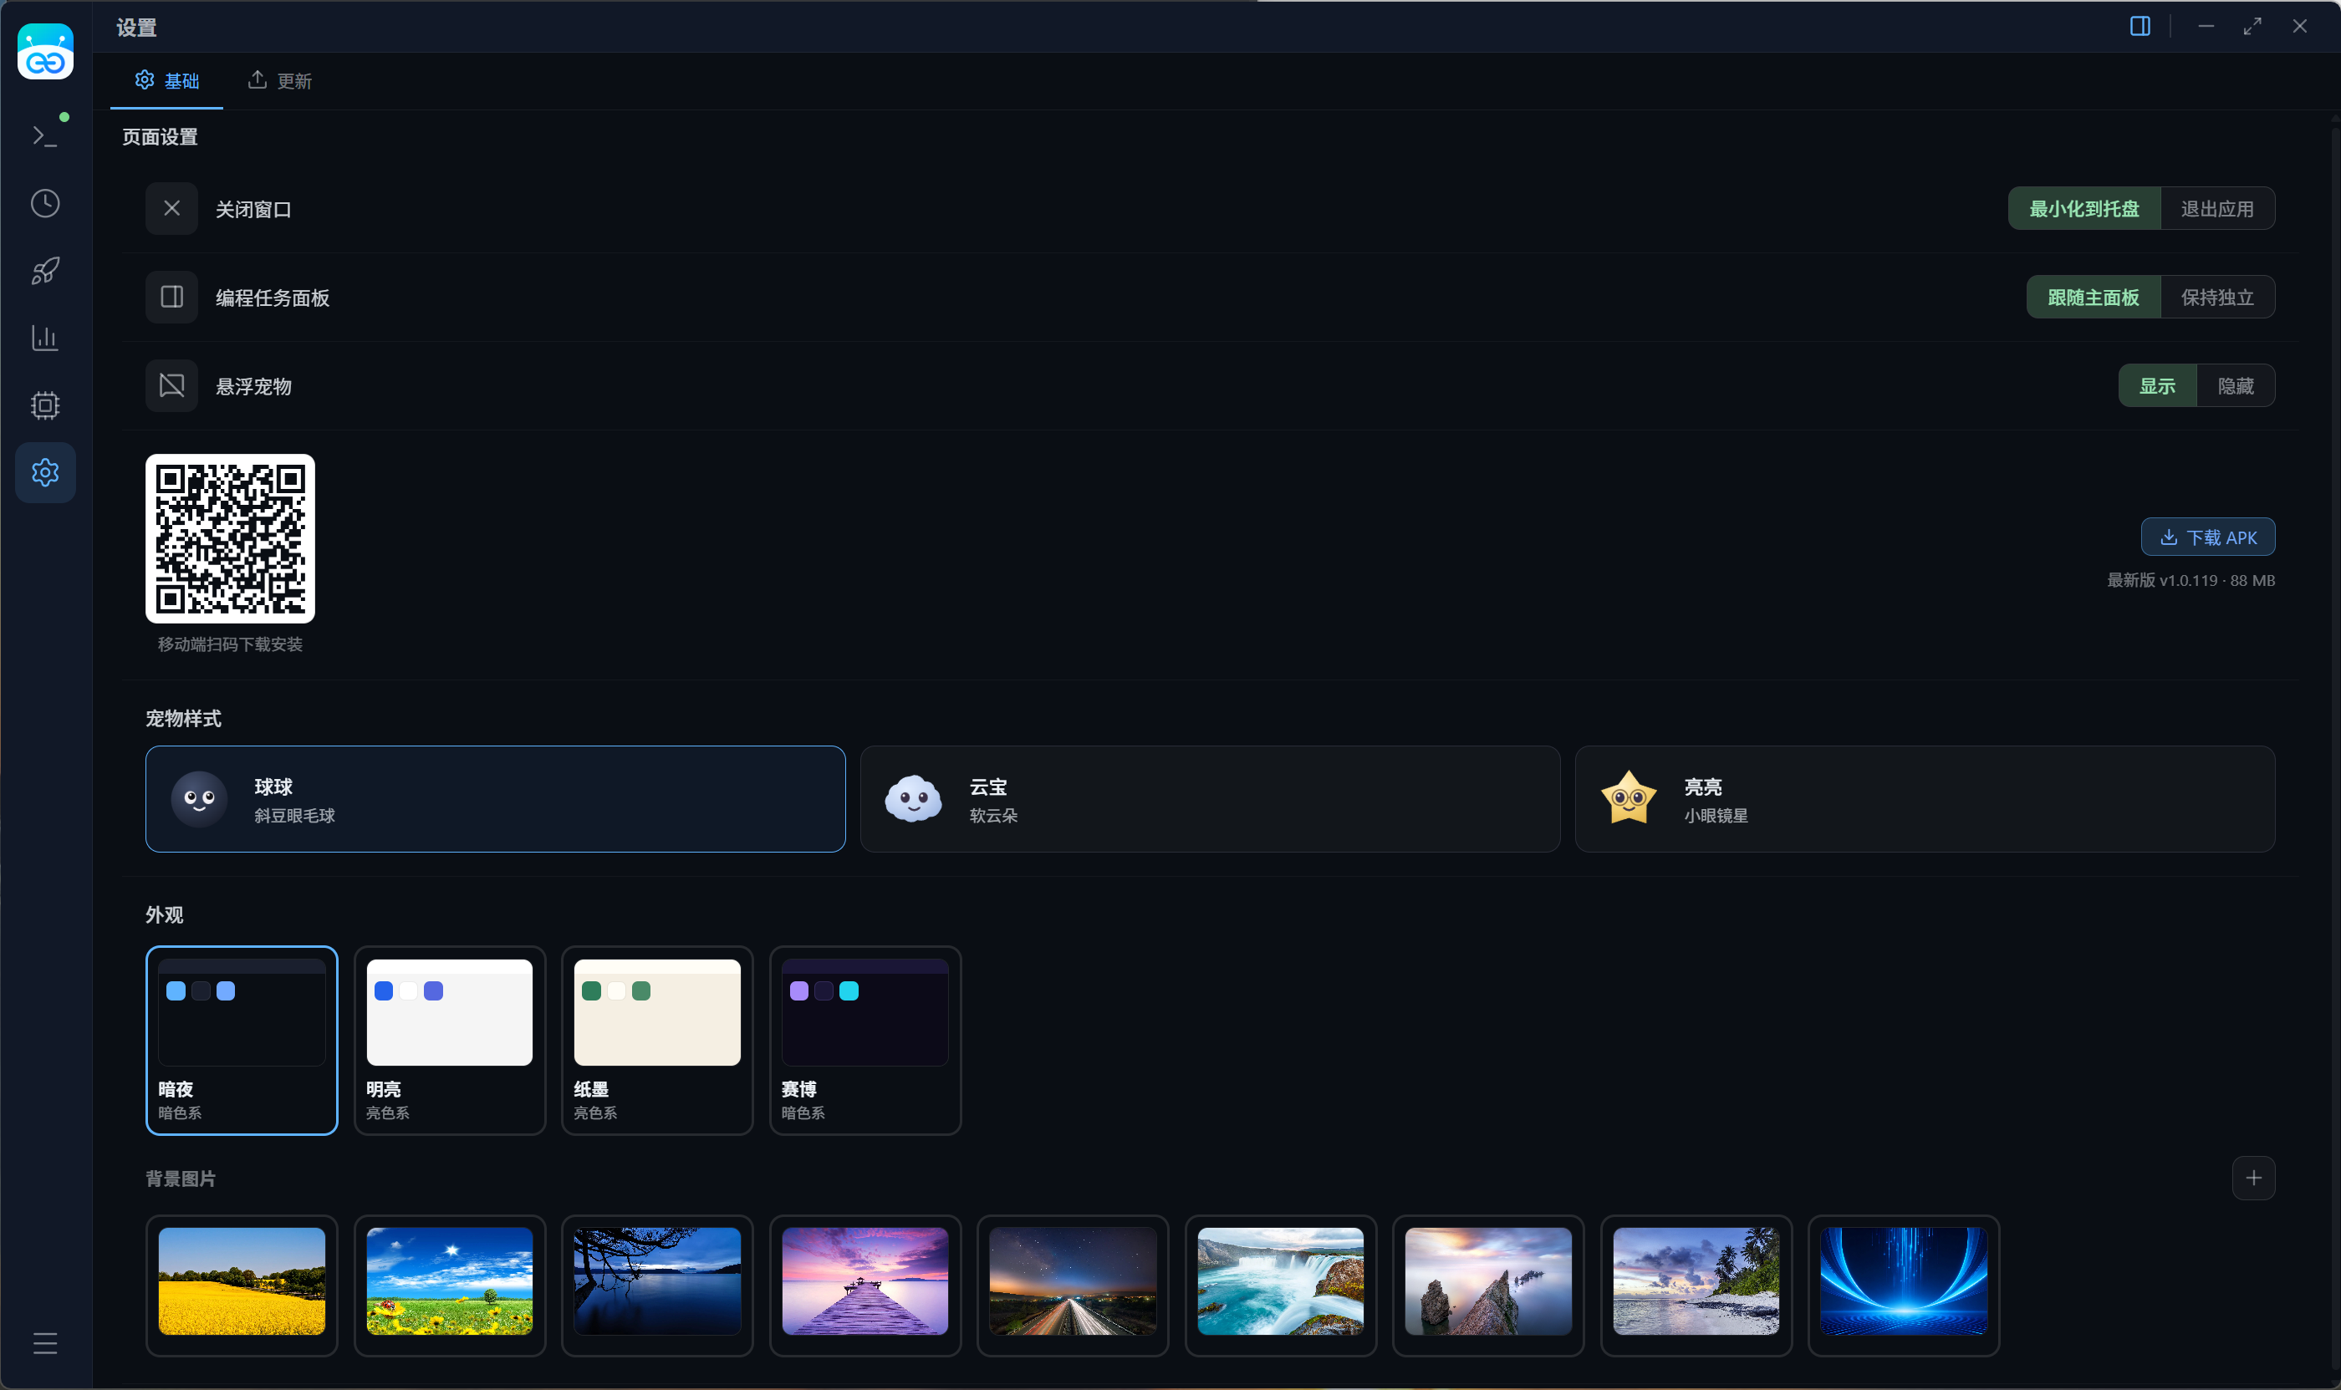Click the mobile download QR code
The width and height of the screenshot is (2341, 1390).
230,538
